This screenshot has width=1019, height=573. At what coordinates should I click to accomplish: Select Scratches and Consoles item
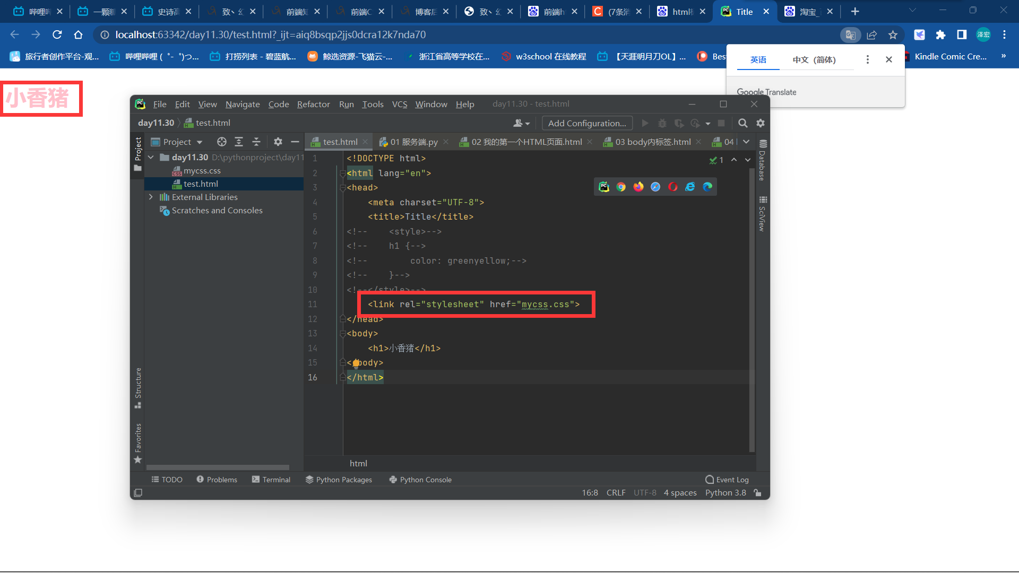tap(211, 210)
